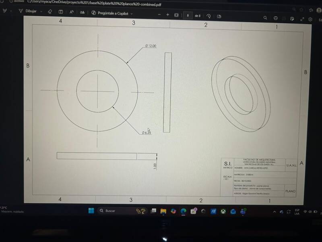
Task: Click the translate icon
Action: coord(82,13)
